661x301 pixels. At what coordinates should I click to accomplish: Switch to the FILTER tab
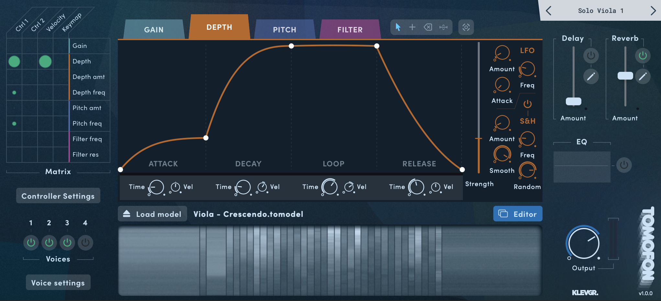coord(350,30)
